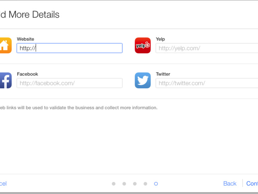Select the first page indicator dot

(x=114, y=184)
